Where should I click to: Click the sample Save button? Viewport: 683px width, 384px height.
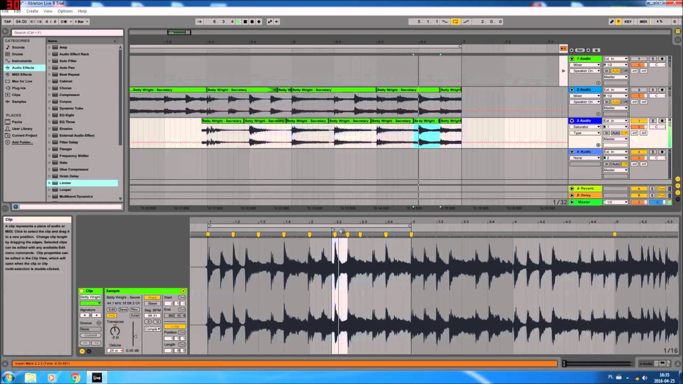[123, 309]
